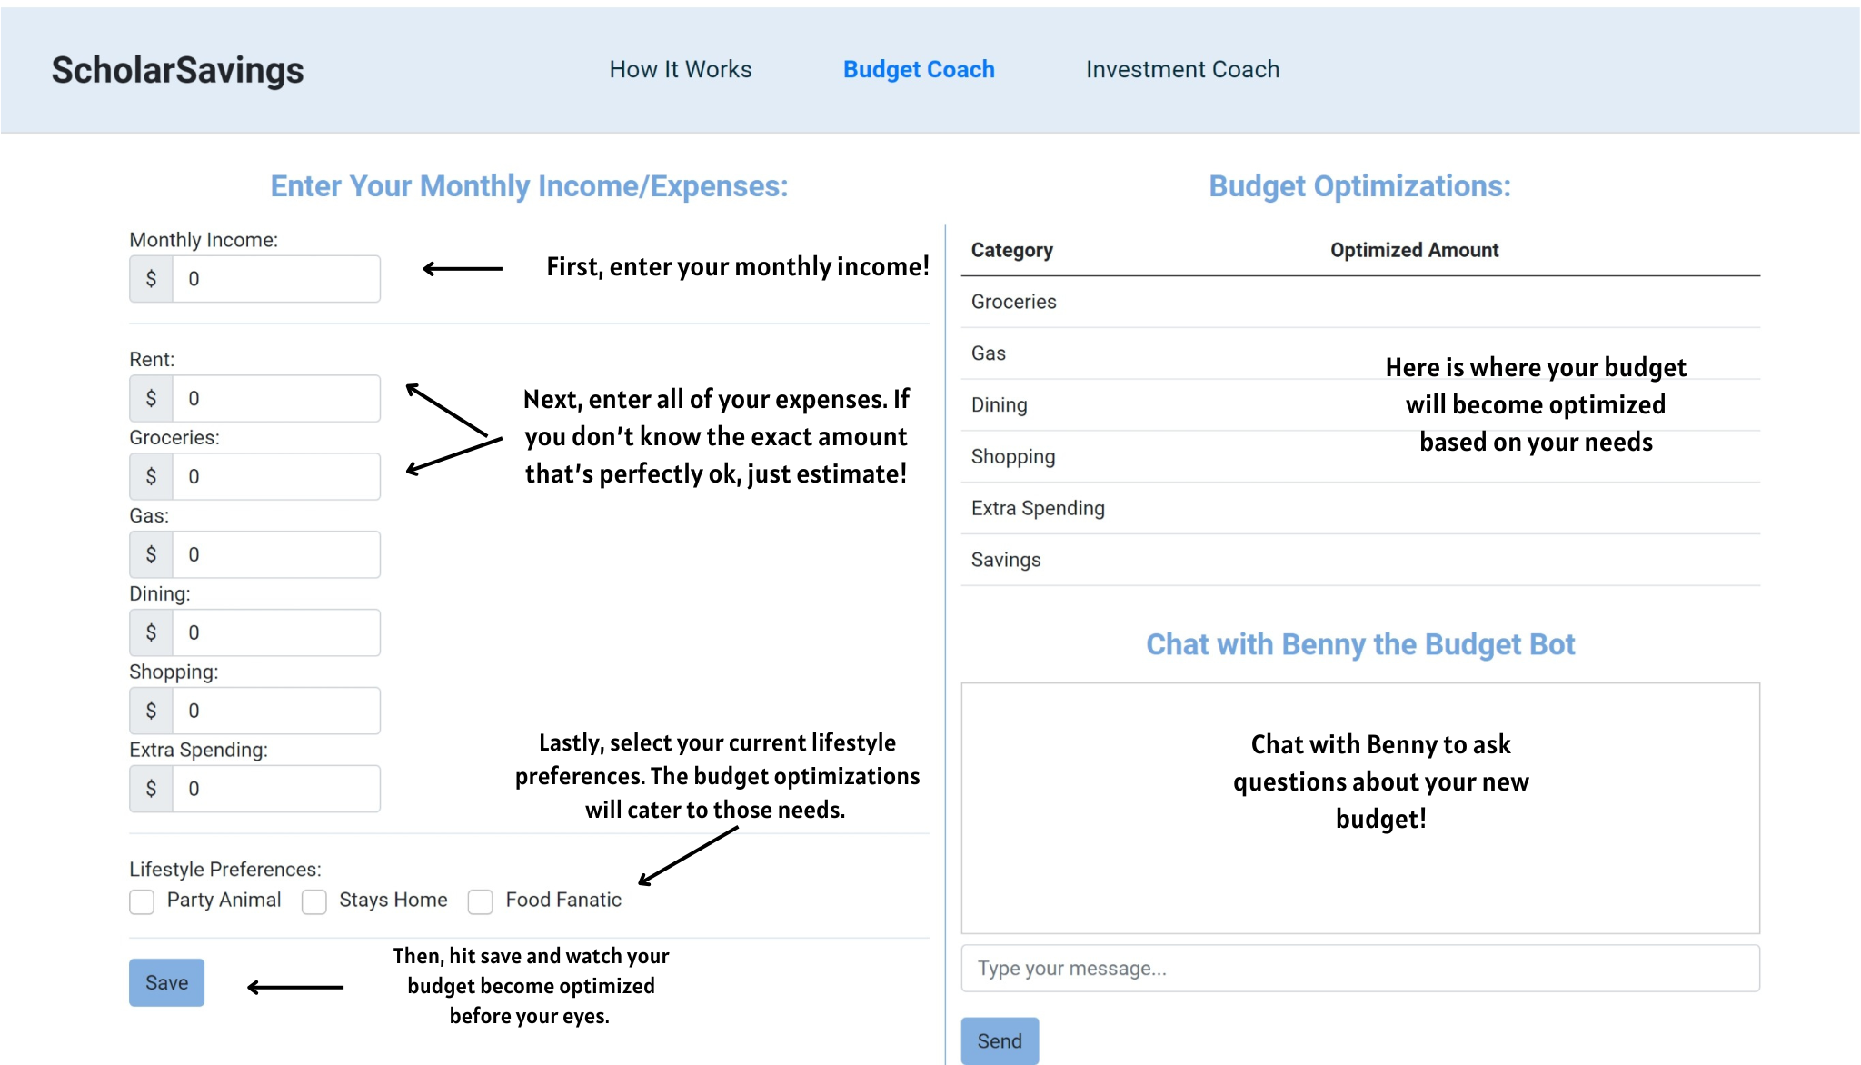Switch to the Investment Coach tab
Screen dimensions: 1861x1065
1181,69
